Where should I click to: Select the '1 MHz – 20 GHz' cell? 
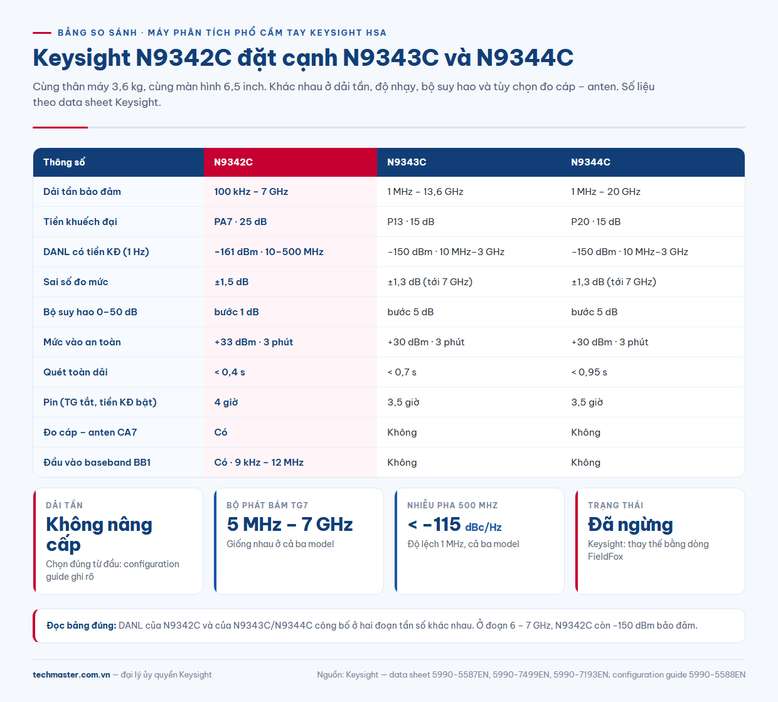(x=653, y=192)
